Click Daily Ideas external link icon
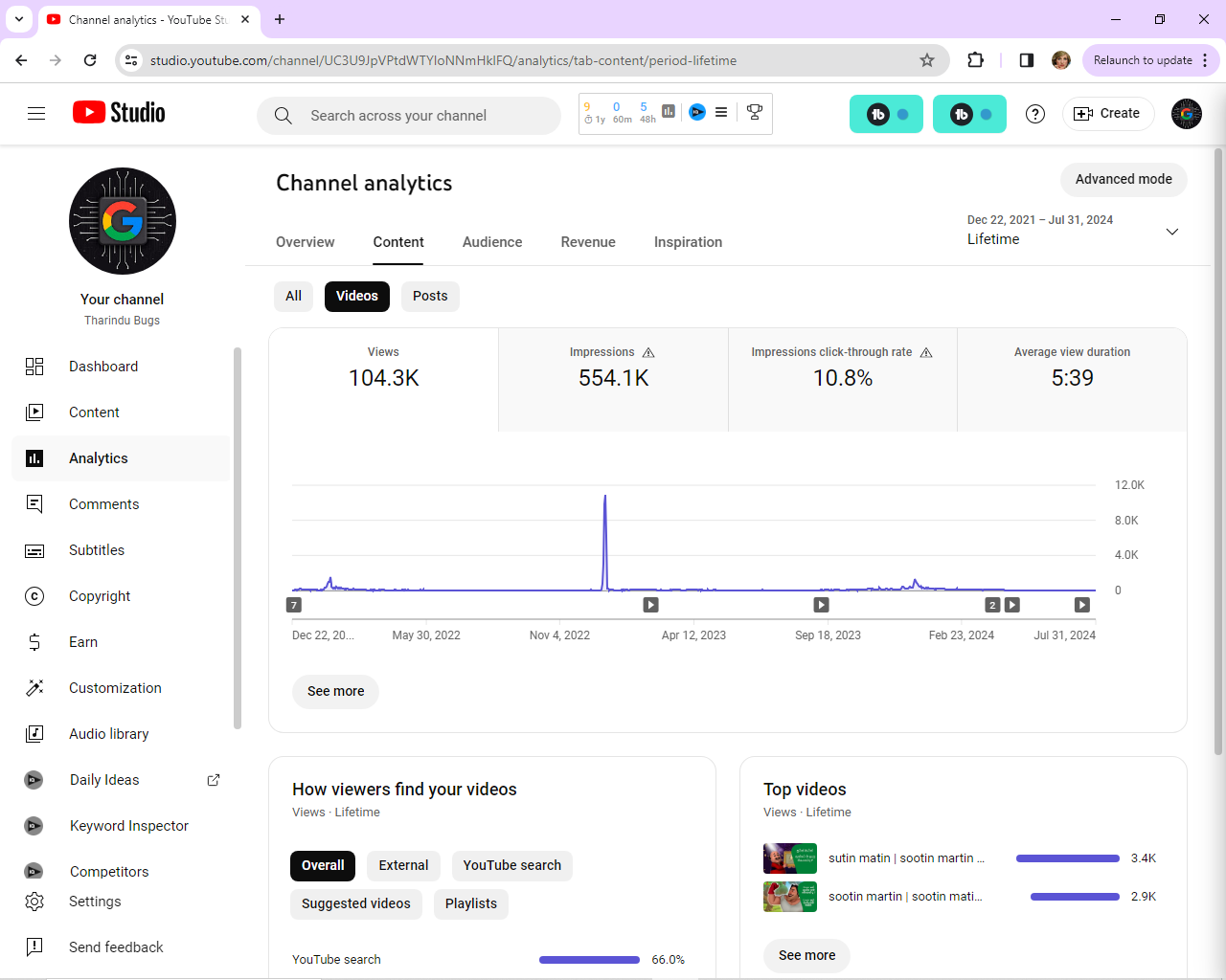 [x=214, y=780]
